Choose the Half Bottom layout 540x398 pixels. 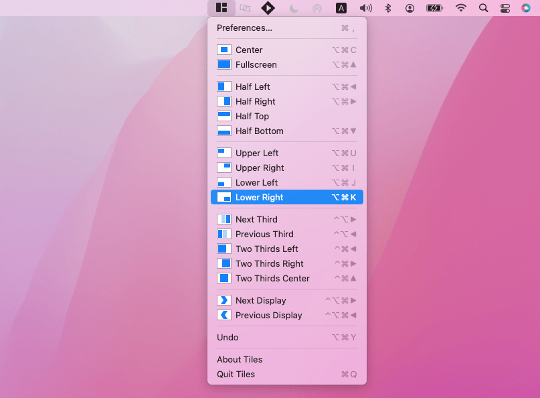(x=287, y=131)
